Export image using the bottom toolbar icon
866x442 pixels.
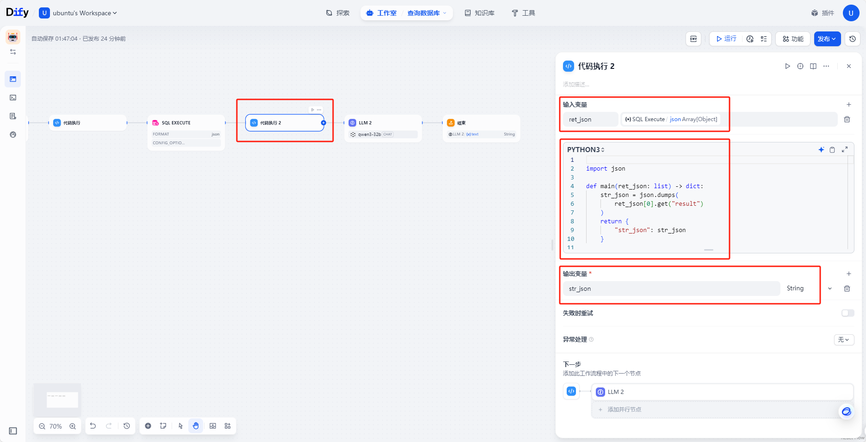[x=213, y=426]
